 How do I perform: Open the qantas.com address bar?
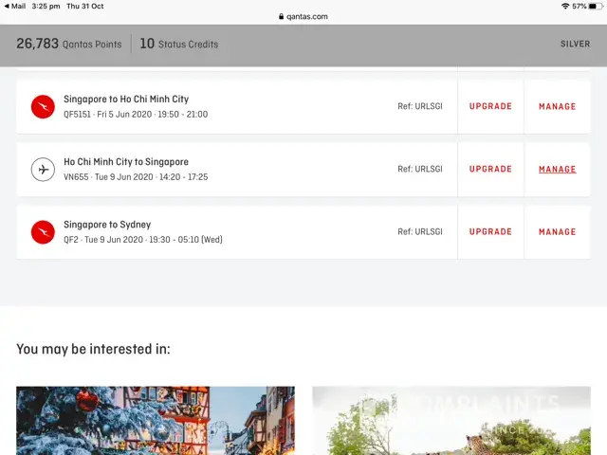[x=303, y=16]
